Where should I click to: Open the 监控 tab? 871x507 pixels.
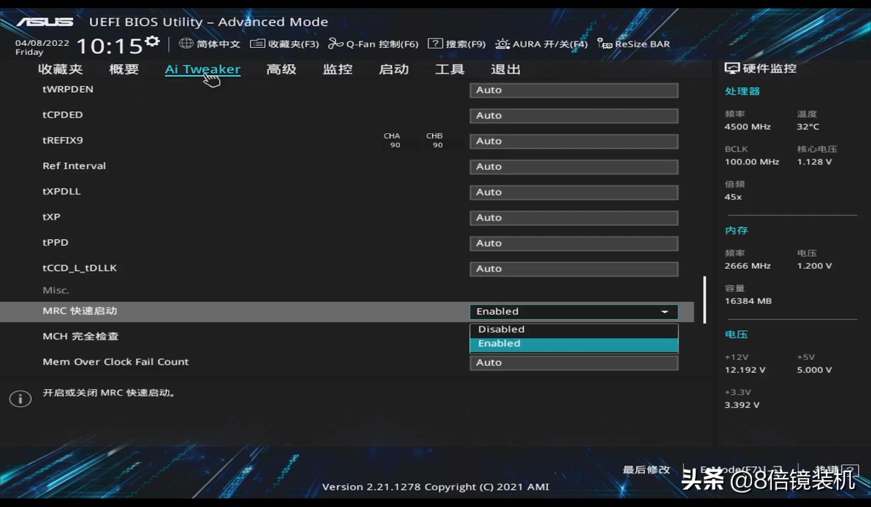pyautogui.click(x=338, y=69)
